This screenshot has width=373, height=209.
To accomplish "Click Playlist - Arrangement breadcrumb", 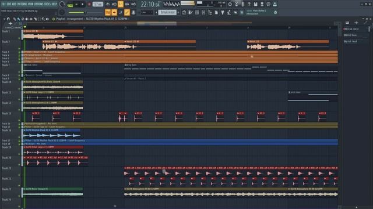I will click(x=70, y=19).
